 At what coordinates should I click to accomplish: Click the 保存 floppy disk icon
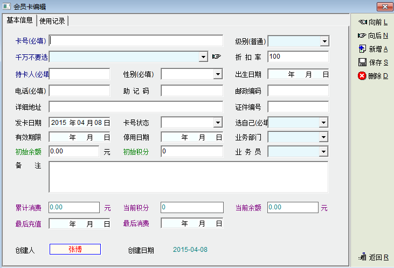[x=362, y=62]
